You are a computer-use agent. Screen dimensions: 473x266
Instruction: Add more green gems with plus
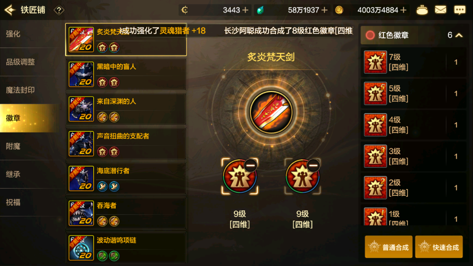click(324, 10)
